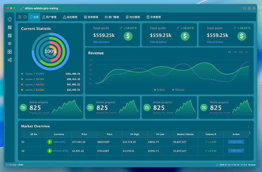Click the Solana coin icon in row 01

coord(50,142)
